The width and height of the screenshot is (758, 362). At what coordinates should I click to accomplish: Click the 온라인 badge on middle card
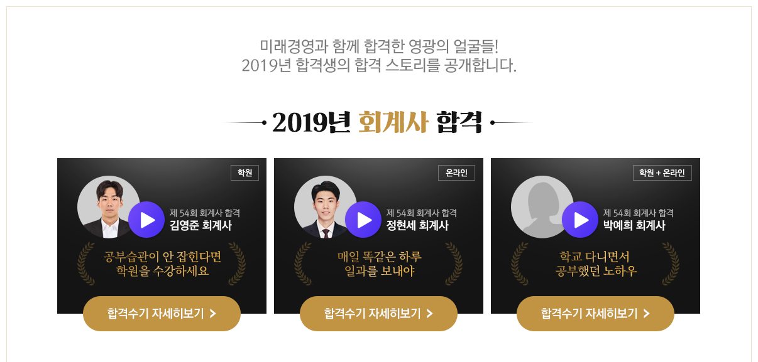(456, 173)
